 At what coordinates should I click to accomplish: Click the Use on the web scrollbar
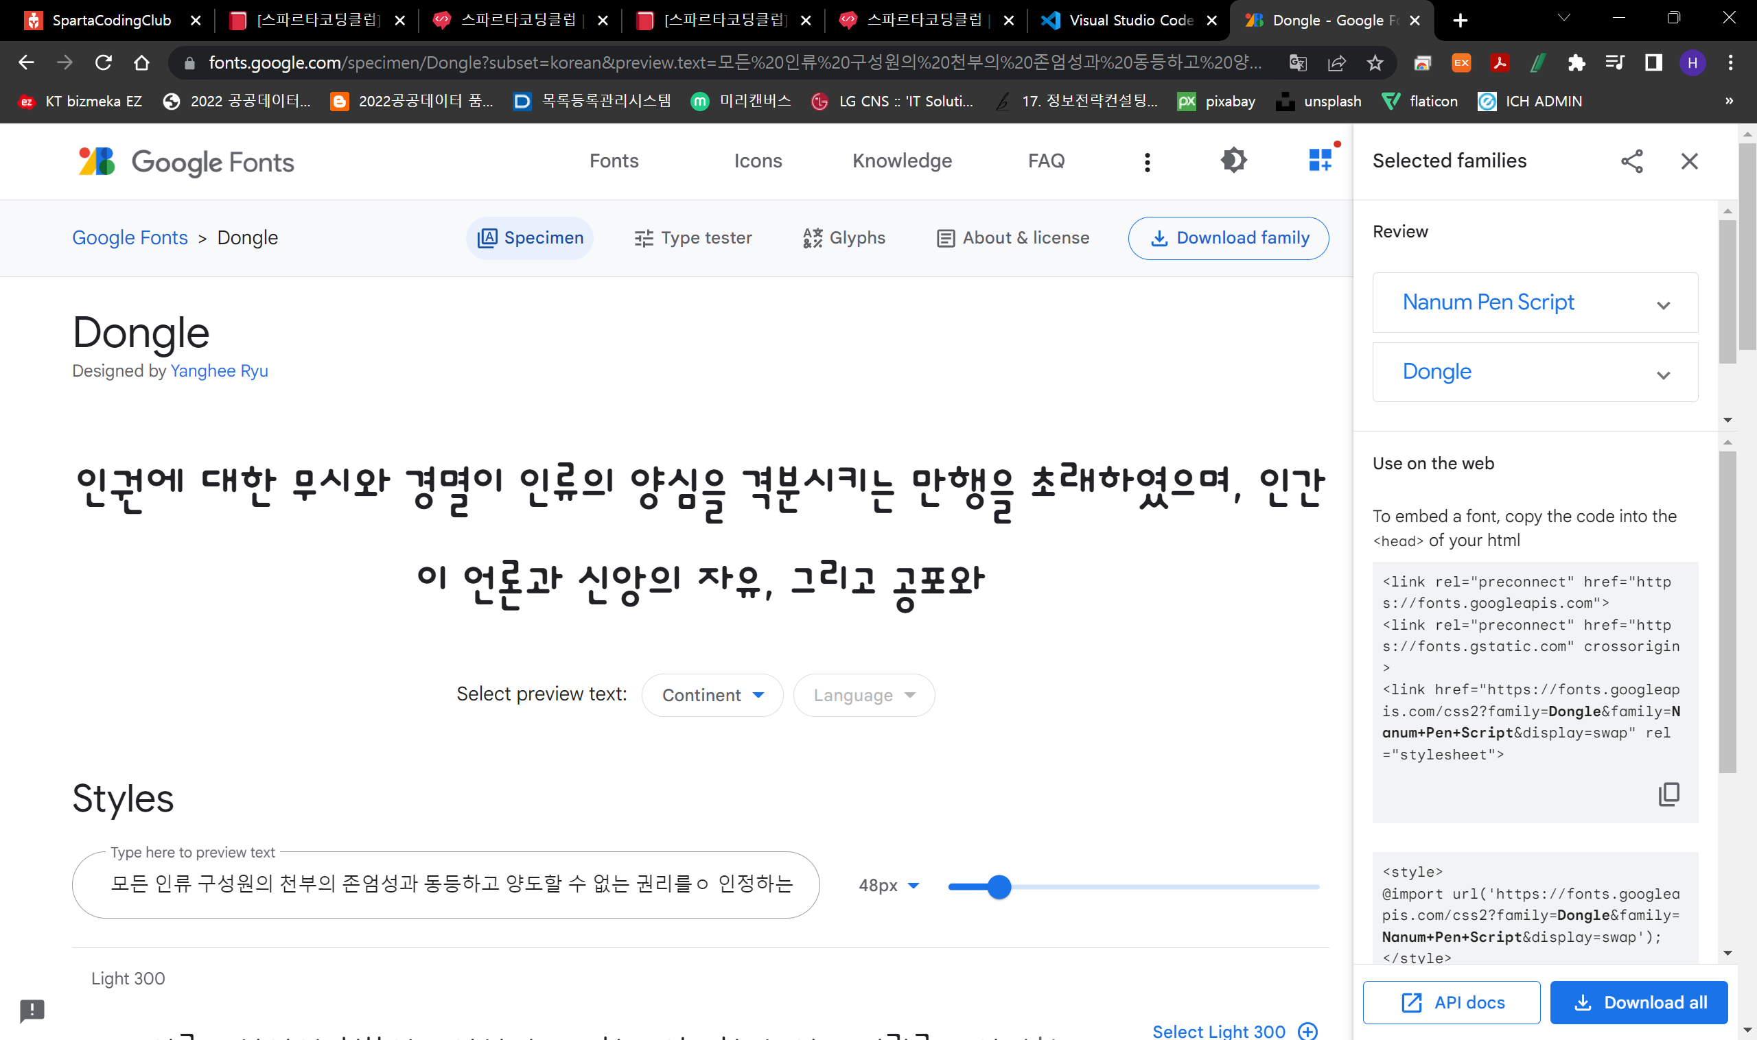tap(1727, 611)
